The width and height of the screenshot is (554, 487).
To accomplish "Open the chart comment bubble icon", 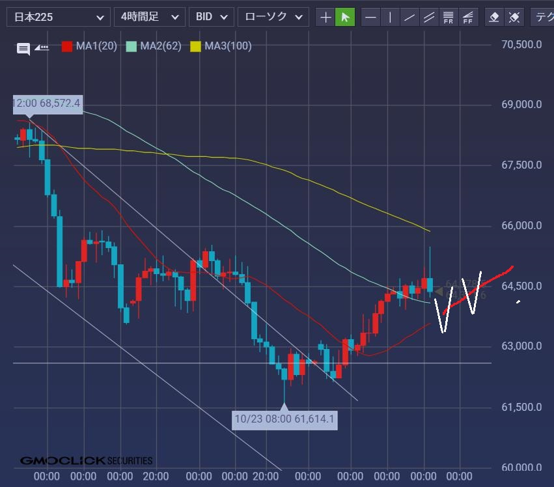I will (x=23, y=49).
